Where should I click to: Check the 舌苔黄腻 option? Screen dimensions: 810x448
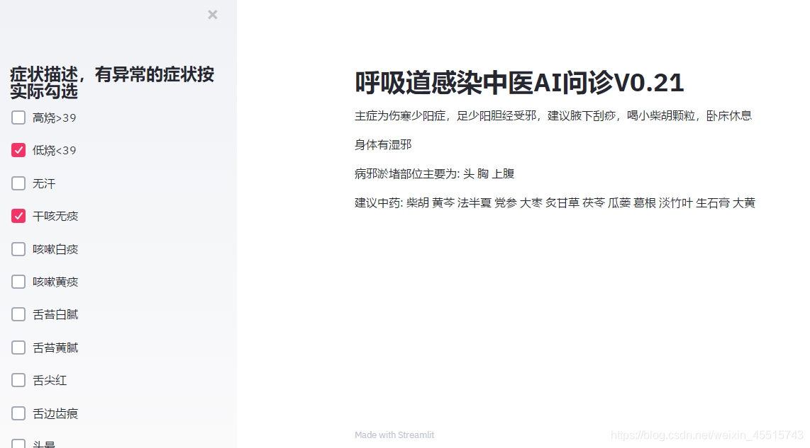click(18, 348)
